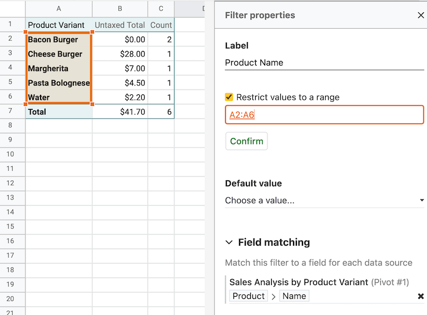Close the Filter properties panel

click(x=420, y=16)
